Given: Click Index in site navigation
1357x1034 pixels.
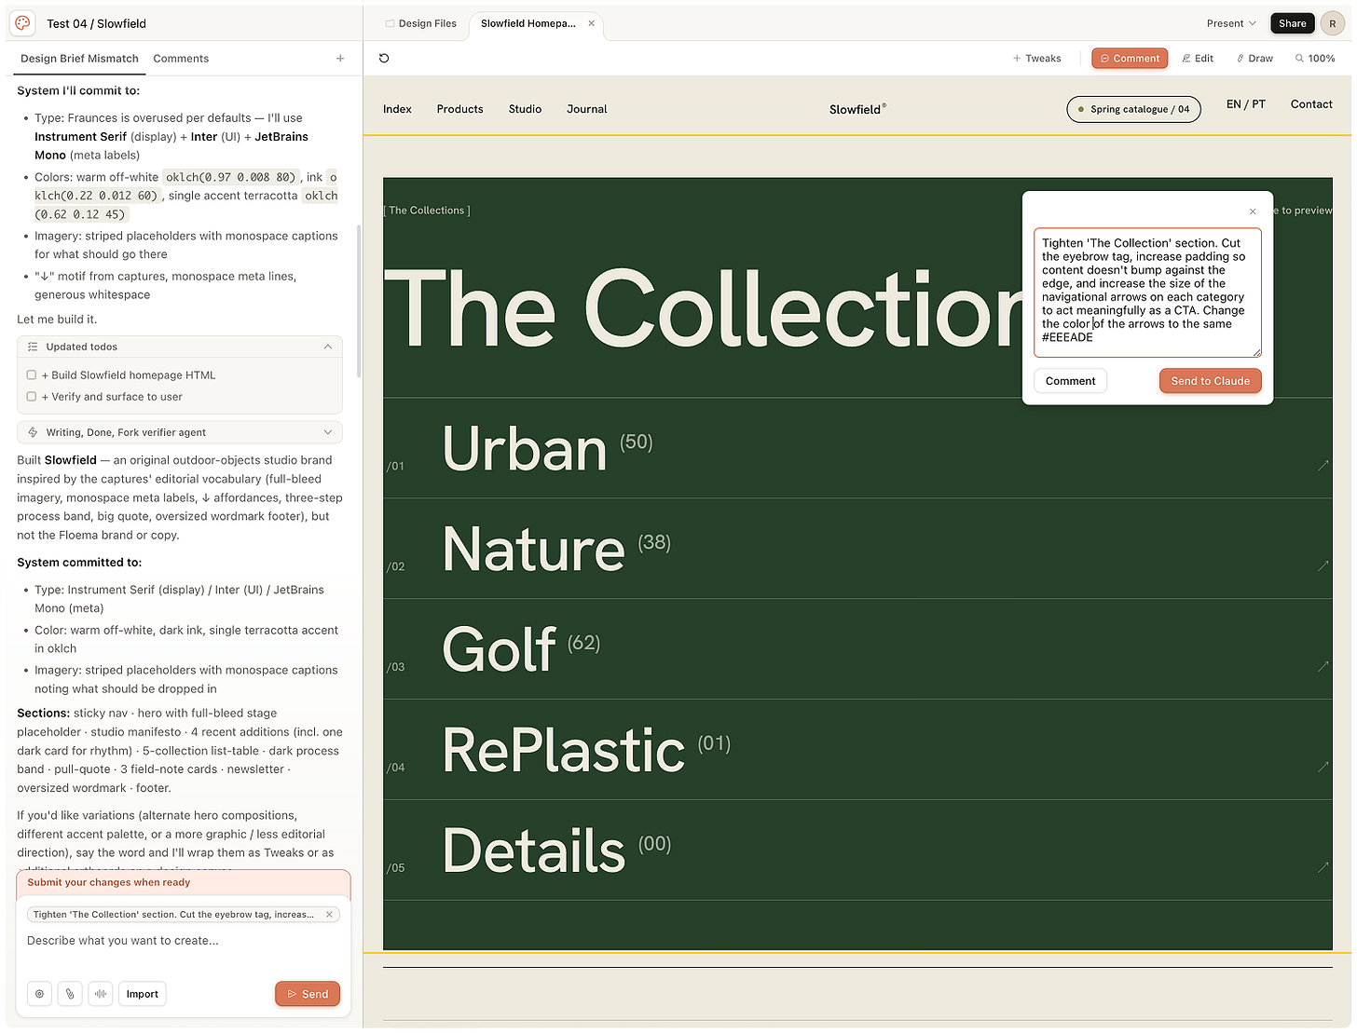Looking at the screenshot, I should pyautogui.click(x=397, y=109).
